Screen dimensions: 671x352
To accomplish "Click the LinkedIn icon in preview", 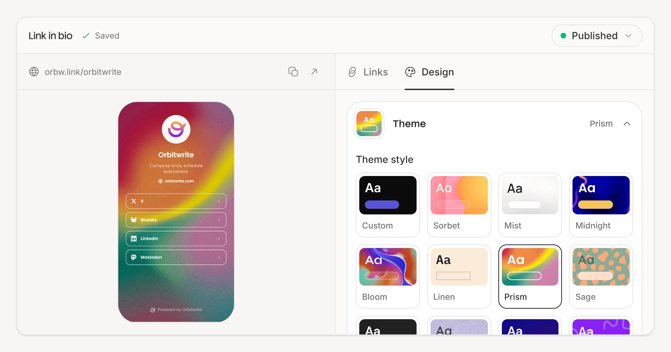I will point(134,239).
